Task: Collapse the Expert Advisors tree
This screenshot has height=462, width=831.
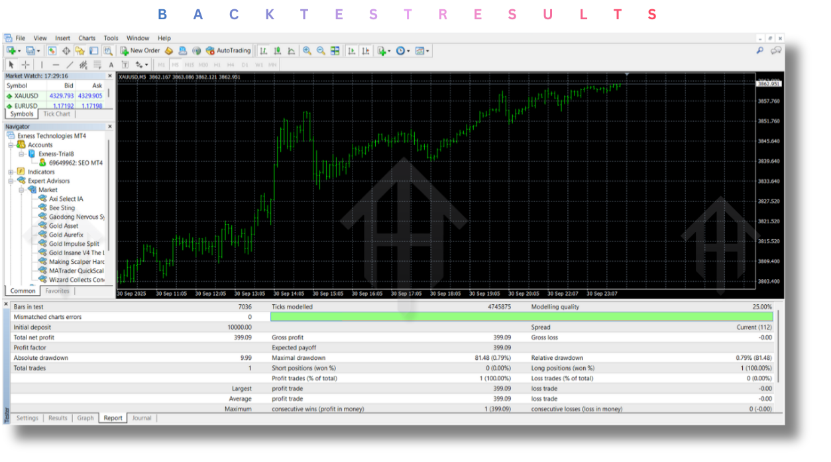Action: tap(10, 180)
